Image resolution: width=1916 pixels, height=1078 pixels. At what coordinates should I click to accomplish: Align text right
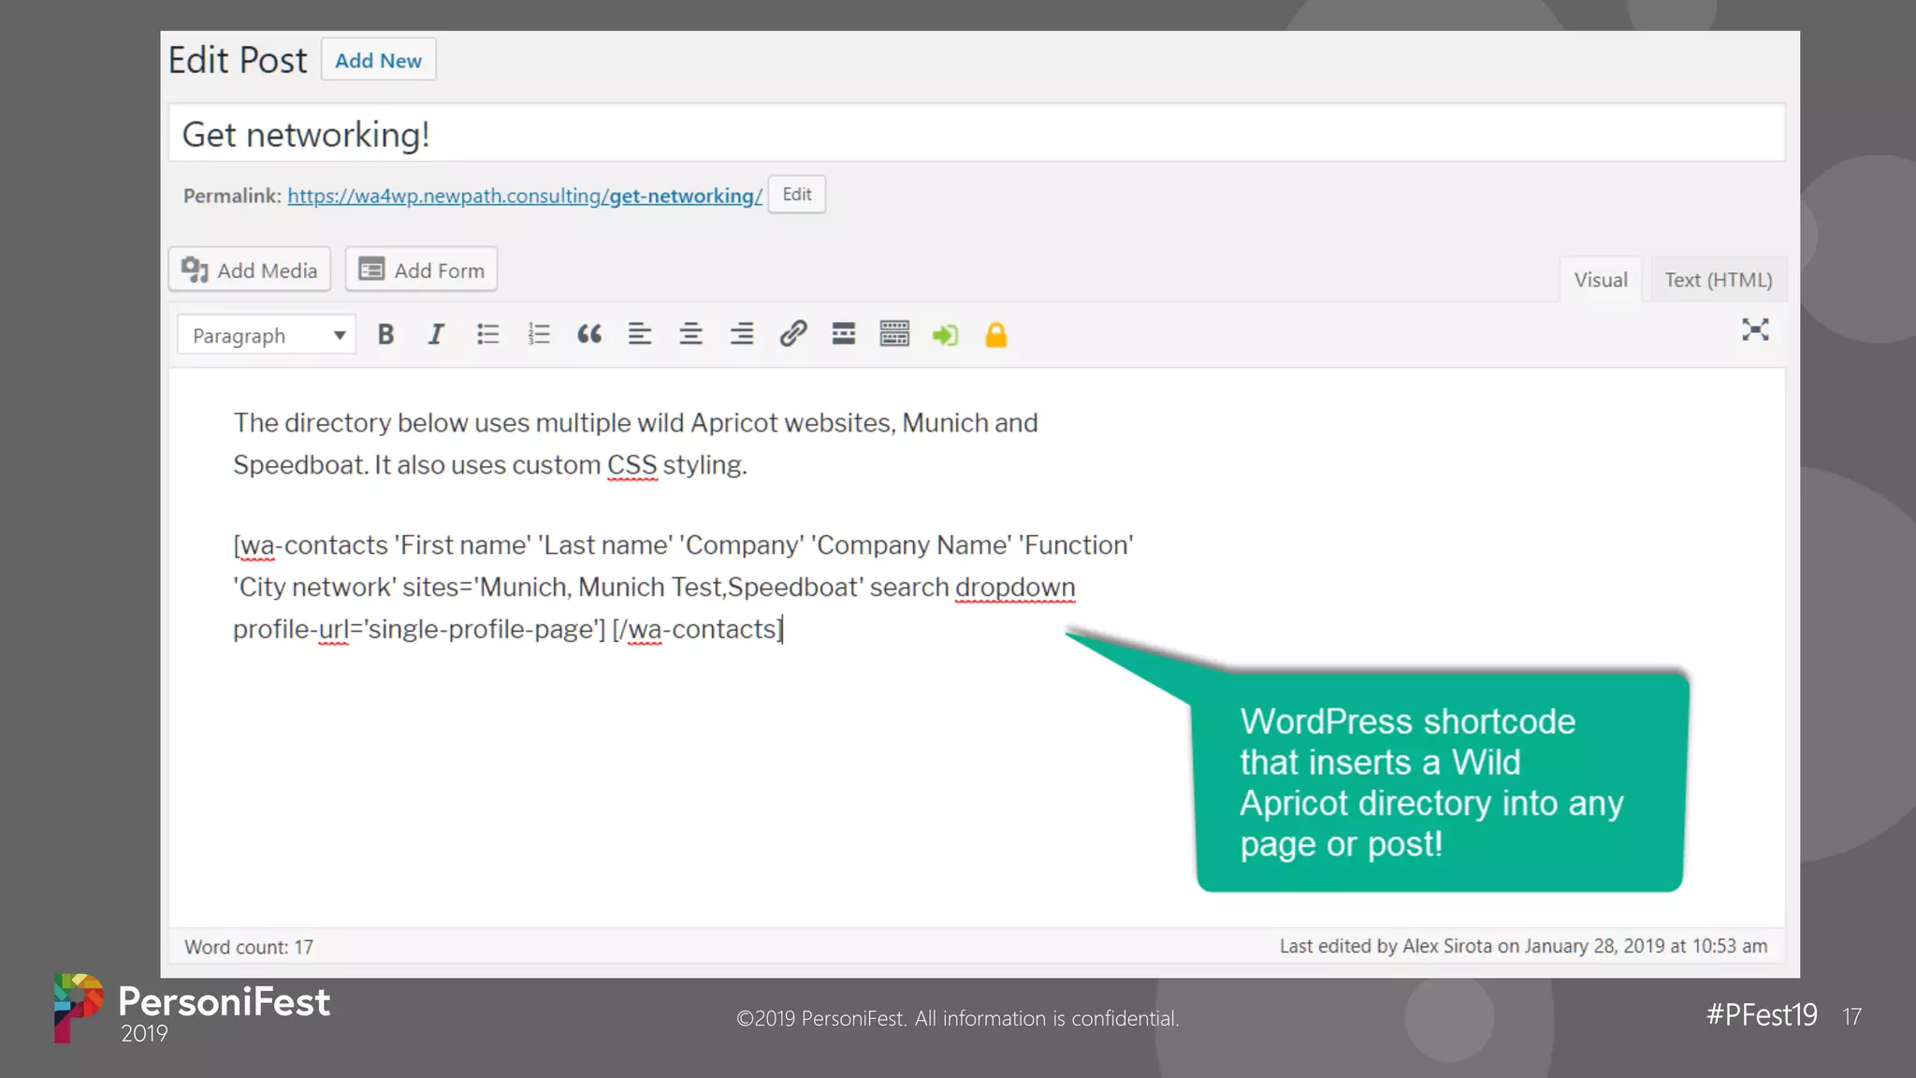pos(742,334)
